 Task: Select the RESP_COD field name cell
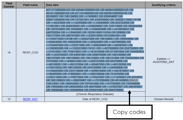tap(31, 53)
